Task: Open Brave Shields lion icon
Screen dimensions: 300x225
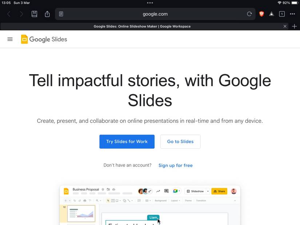Action: 261,14
